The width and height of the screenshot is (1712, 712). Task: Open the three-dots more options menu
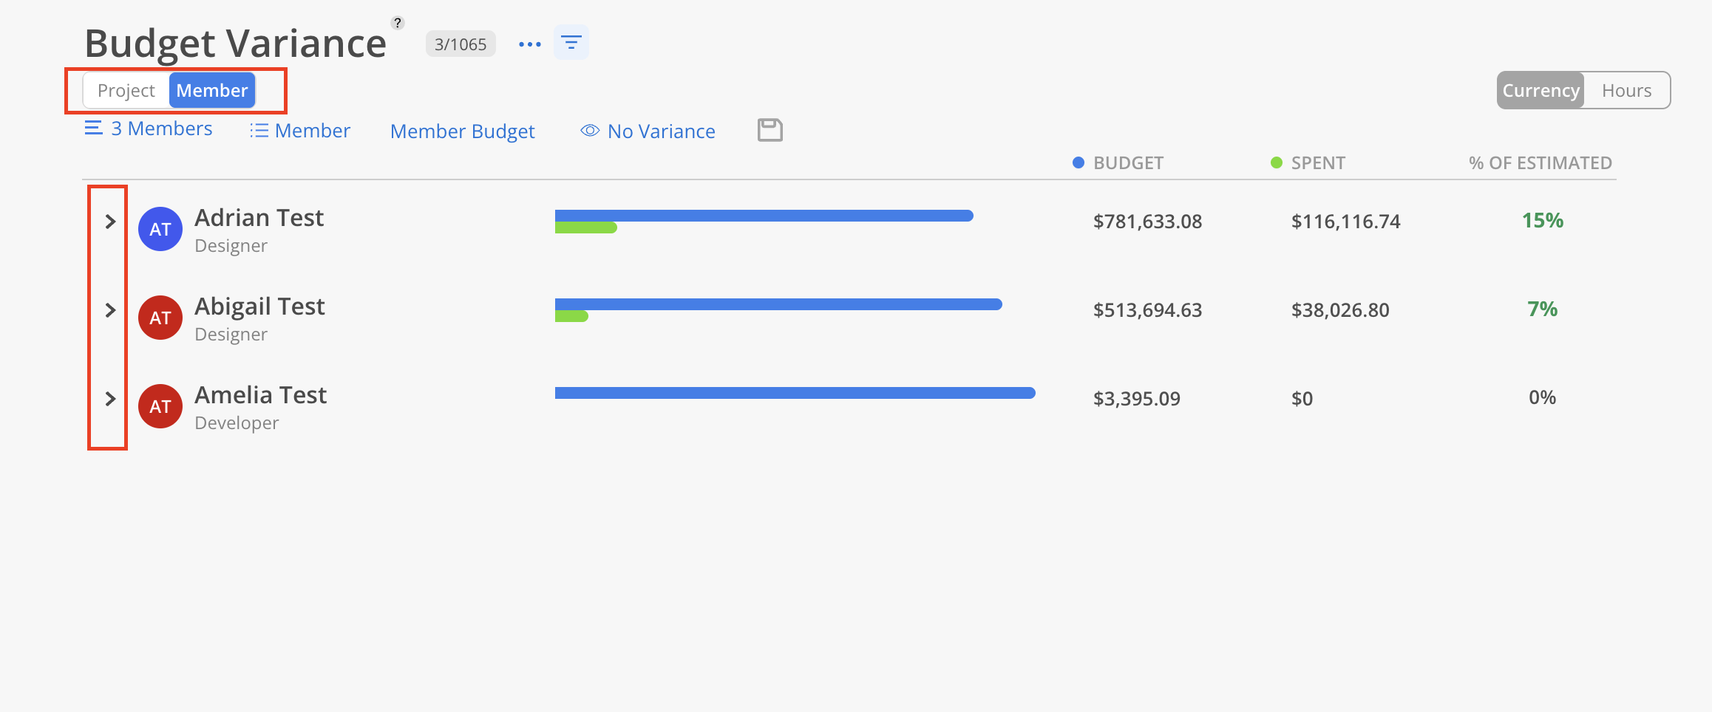tap(529, 44)
